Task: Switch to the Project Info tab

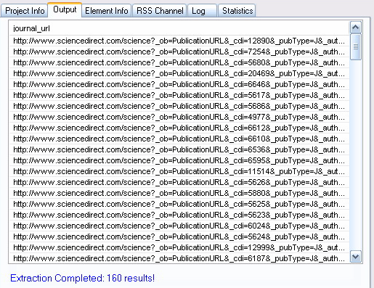Action: (x=25, y=11)
